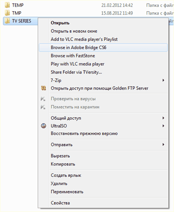Screen dimensions: 174x212
Task: Select Browse in Adobe Bridge CS6
Action: tap(103, 48)
